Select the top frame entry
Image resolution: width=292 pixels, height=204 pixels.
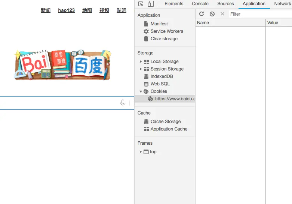tap(153, 152)
